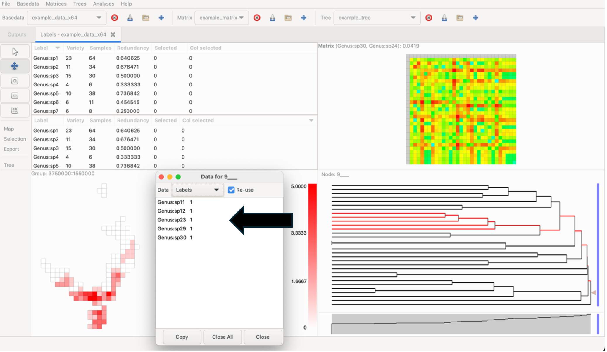Click the zoom fit grid icon

tap(15, 110)
